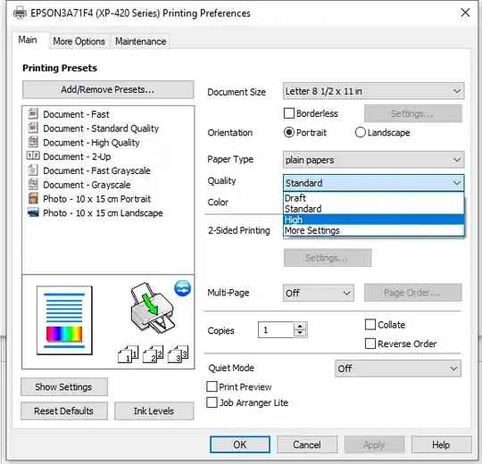Select Portrait orientation
Image resolution: width=482 pixels, height=464 pixels.
pyautogui.click(x=289, y=132)
